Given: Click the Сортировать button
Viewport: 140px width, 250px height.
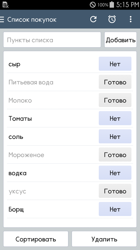Looking at the screenshot, I should [x=36, y=239].
